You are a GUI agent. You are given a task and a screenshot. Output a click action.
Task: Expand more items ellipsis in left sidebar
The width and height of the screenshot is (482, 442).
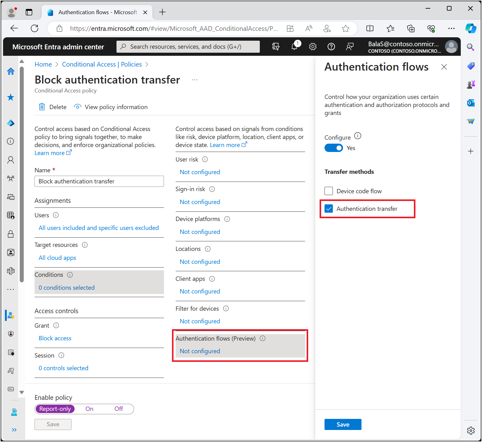tap(11, 289)
